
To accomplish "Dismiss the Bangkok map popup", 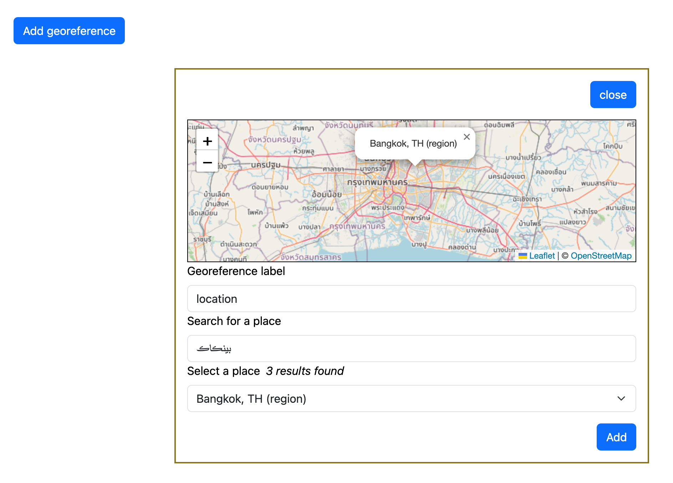I will pyautogui.click(x=466, y=137).
